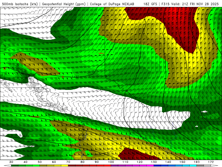Click the "60" color scale label
Image resolution: width=222 pixels, height=167 pixels.
[x=54, y=162]
